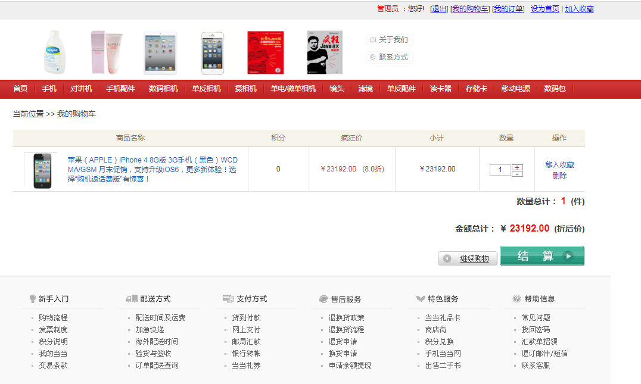Click the Cetaphil lotion bottle thumbnail
The height and width of the screenshot is (384, 641).
(x=54, y=52)
